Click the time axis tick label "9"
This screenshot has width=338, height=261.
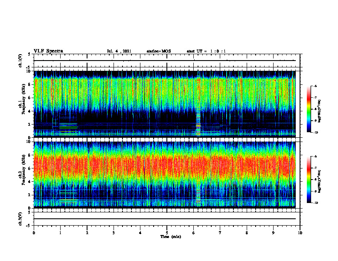[273, 233]
